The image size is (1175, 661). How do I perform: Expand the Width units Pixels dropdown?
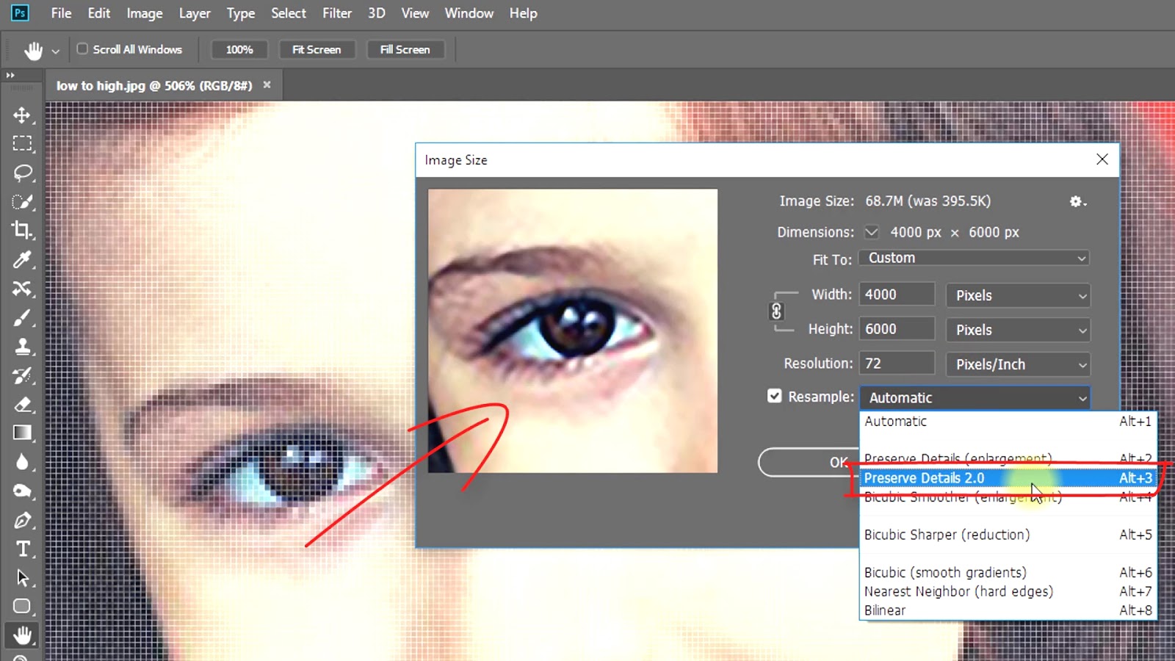click(1017, 295)
